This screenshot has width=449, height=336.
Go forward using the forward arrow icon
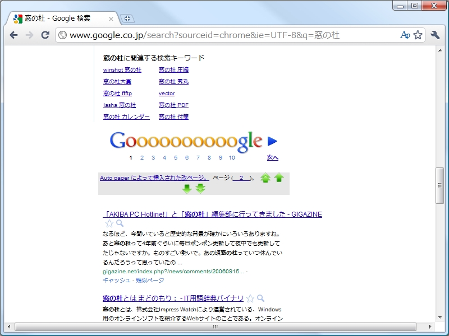[29, 35]
